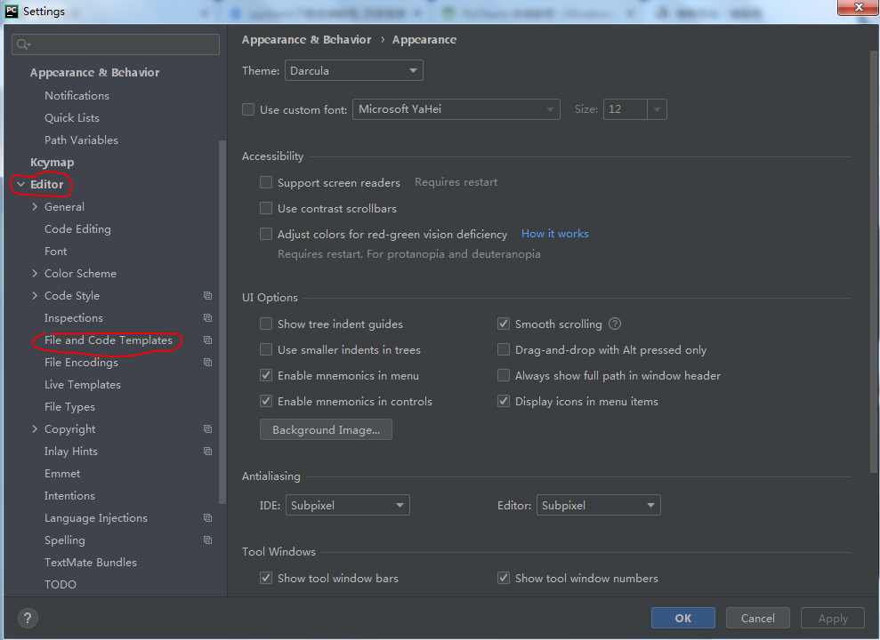This screenshot has height=640, width=880.
Task: Enable Adjust colors for red-green vision deficiency
Action: 266,234
